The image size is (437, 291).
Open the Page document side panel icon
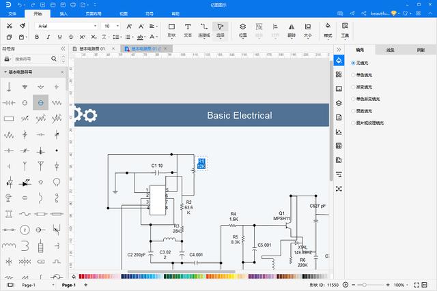point(339,117)
